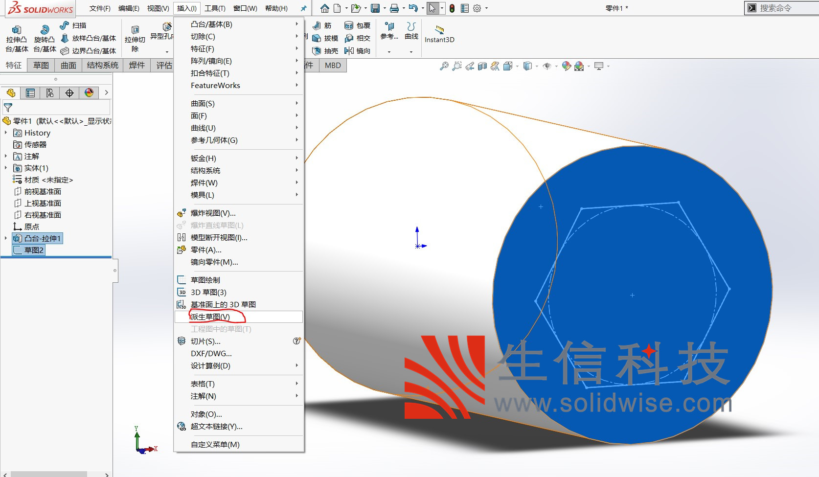The height and width of the screenshot is (477, 819).
Task: Click the 搜索命令 search box
Action: coord(783,8)
